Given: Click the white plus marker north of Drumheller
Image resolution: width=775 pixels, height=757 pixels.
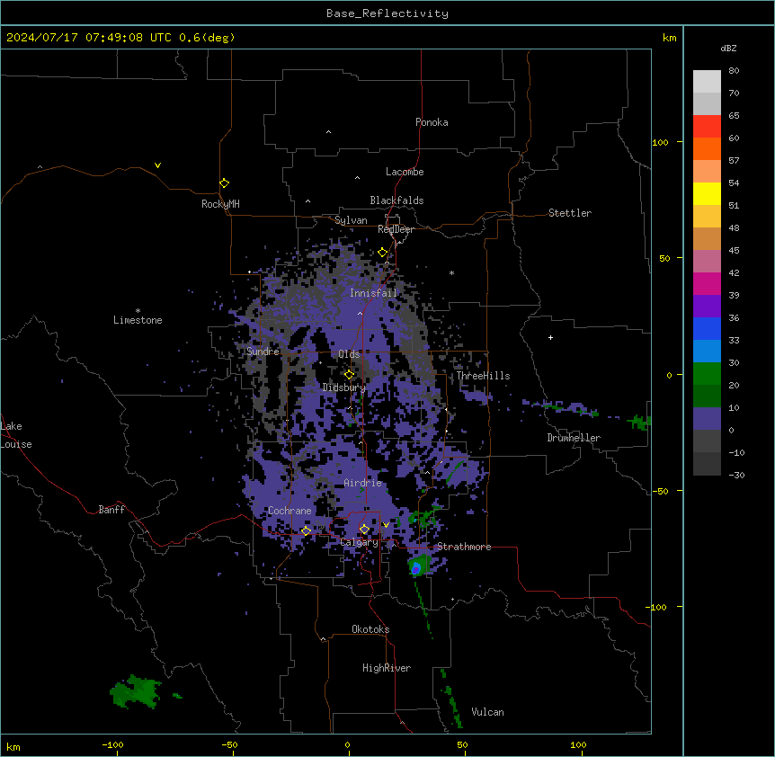Looking at the screenshot, I should click(550, 337).
